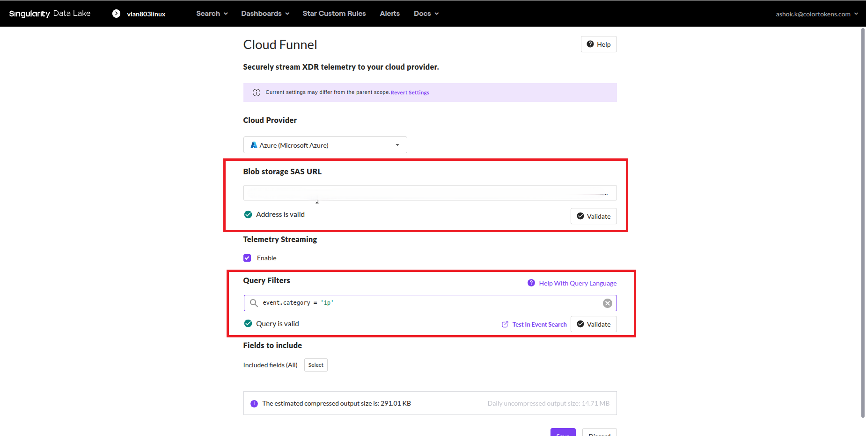Click the magnifier icon in query field

(x=254, y=303)
